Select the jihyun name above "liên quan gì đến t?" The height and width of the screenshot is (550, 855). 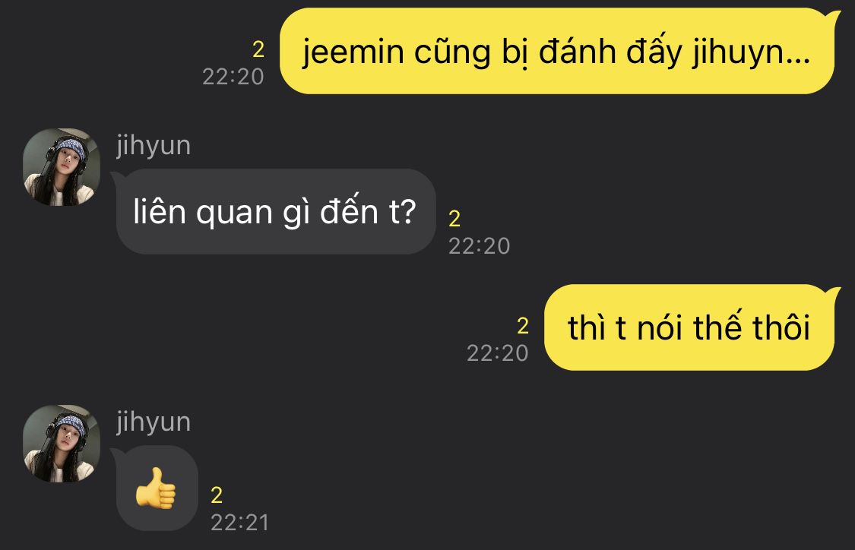point(154,146)
